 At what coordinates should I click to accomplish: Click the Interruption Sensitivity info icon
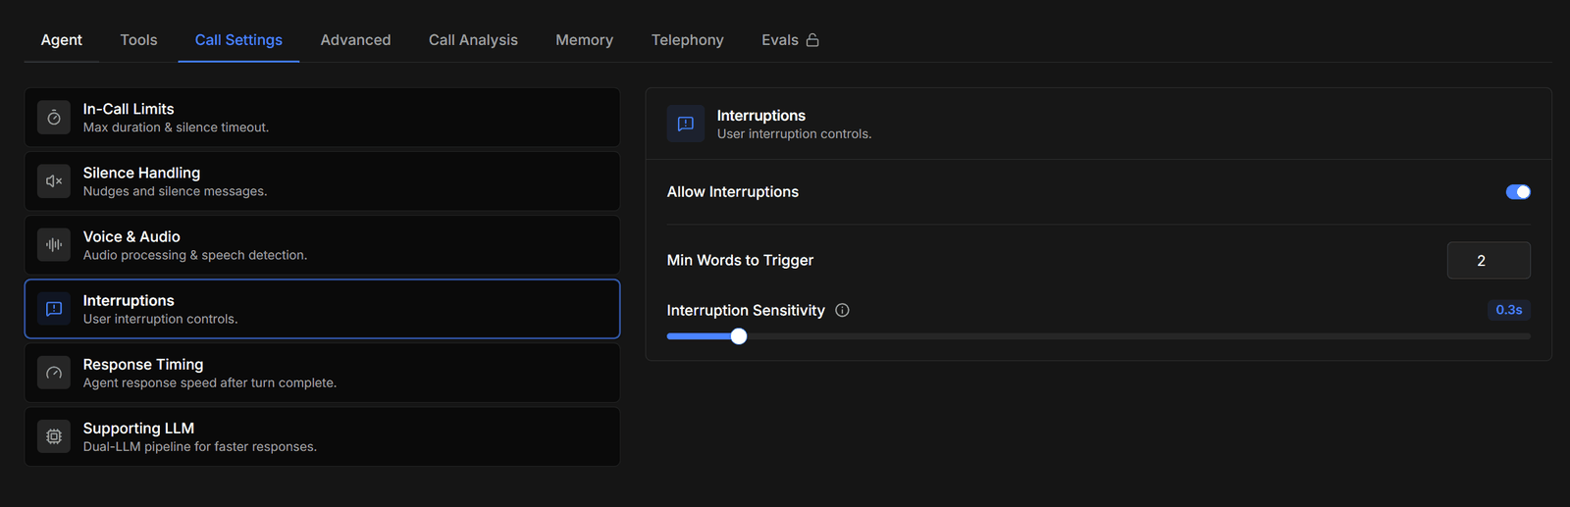click(x=842, y=310)
